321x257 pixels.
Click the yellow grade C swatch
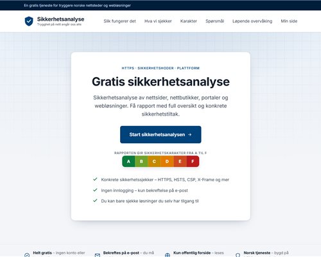coord(154,161)
